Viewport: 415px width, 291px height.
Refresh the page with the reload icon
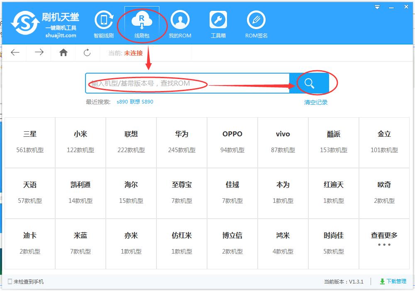[87, 52]
